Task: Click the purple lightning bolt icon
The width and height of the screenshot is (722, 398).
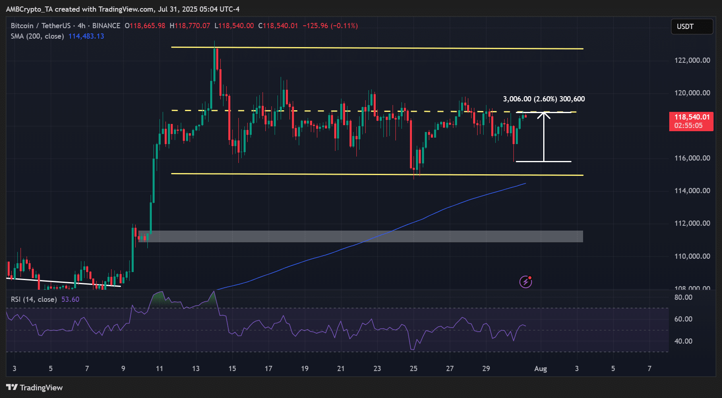Action: pos(525,282)
